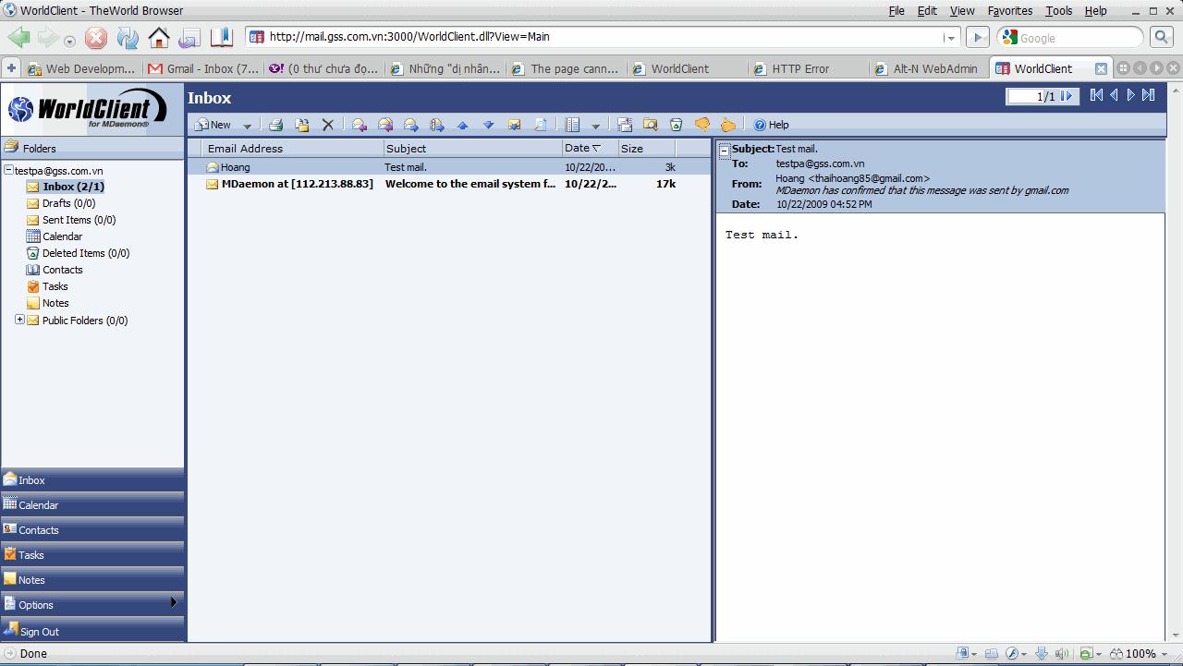
Task: Go to previous message with the up arrow
Action: point(463,125)
